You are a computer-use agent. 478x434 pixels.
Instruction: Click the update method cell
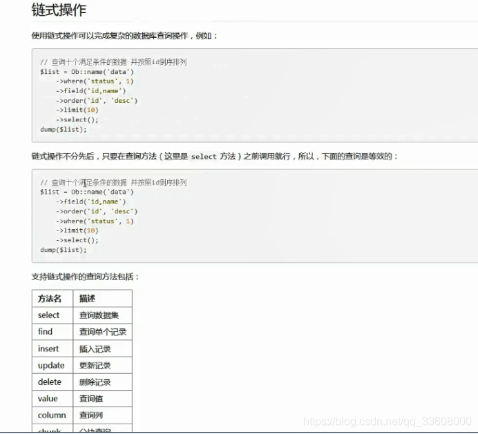pos(52,365)
